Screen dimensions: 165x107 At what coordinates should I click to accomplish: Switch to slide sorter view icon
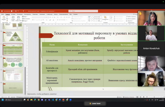pos(141,97)
